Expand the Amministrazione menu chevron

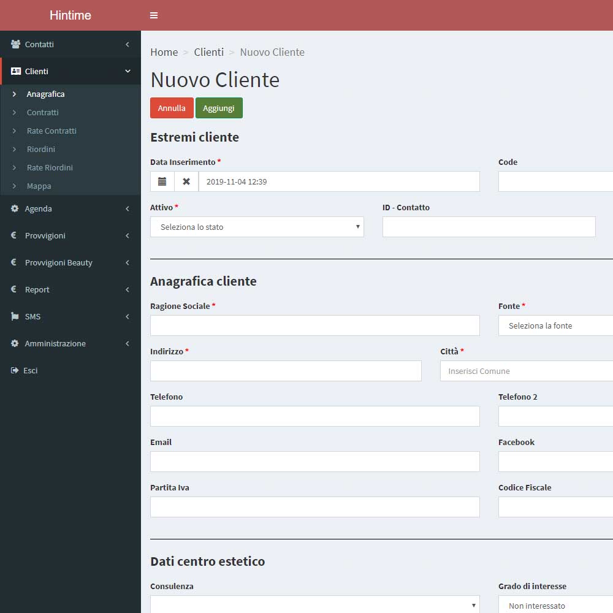click(x=128, y=343)
